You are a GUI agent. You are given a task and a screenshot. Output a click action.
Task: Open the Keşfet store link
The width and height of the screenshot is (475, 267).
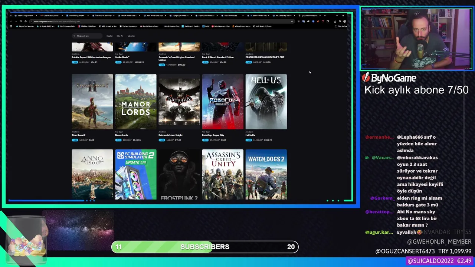tap(109, 36)
